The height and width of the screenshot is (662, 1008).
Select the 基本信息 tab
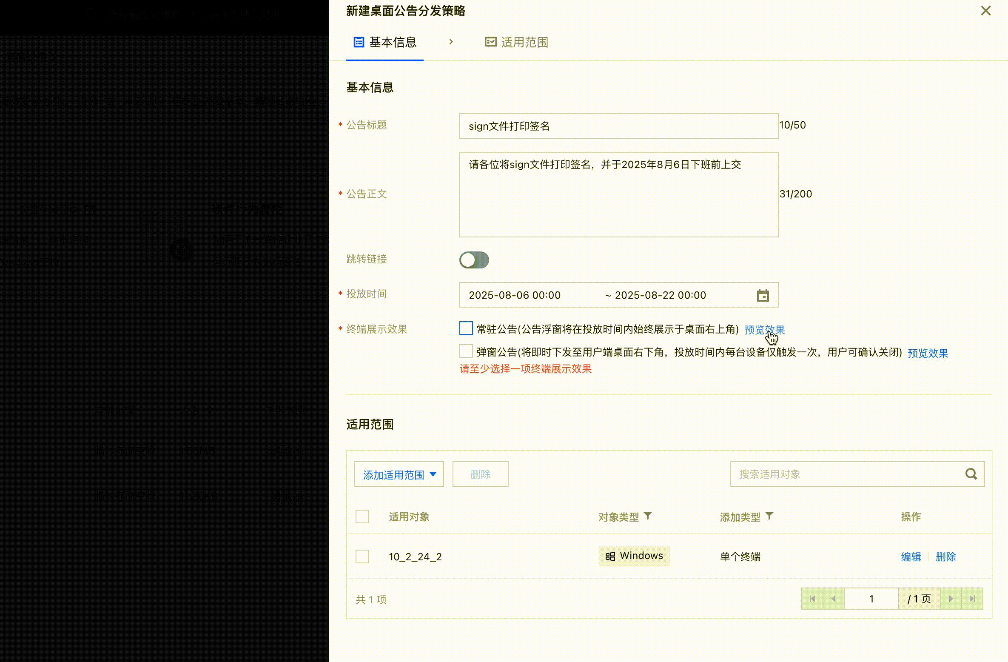[x=385, y=42]
